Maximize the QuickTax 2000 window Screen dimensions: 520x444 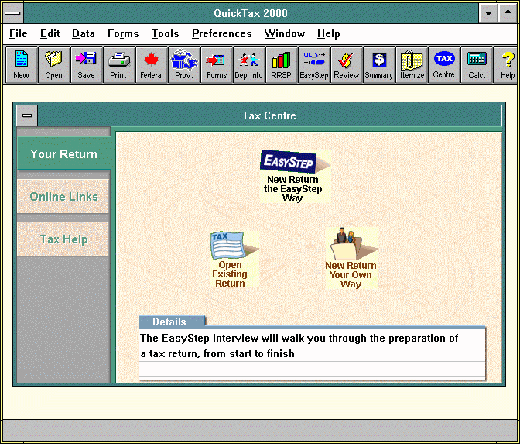click(x=508, y=13)
